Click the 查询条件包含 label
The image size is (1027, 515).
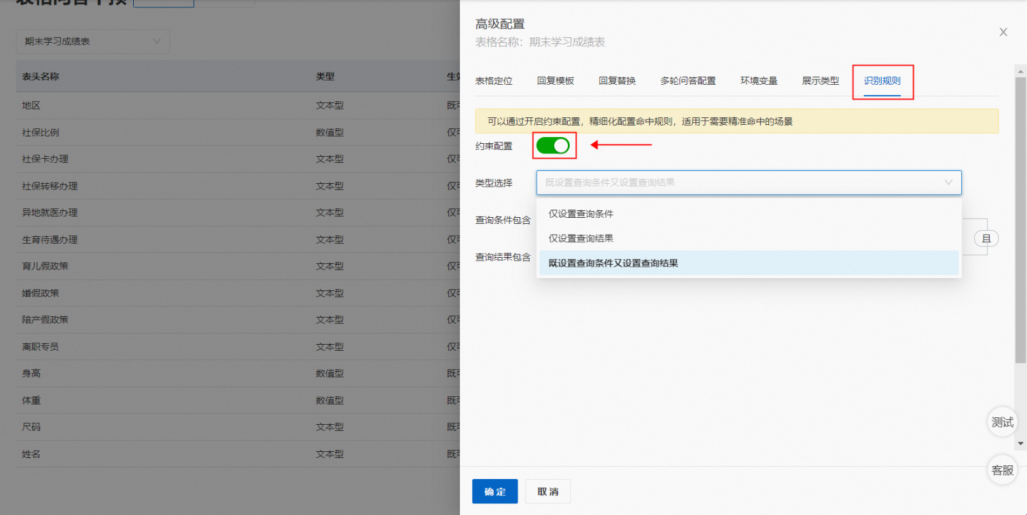coord(503,220)
